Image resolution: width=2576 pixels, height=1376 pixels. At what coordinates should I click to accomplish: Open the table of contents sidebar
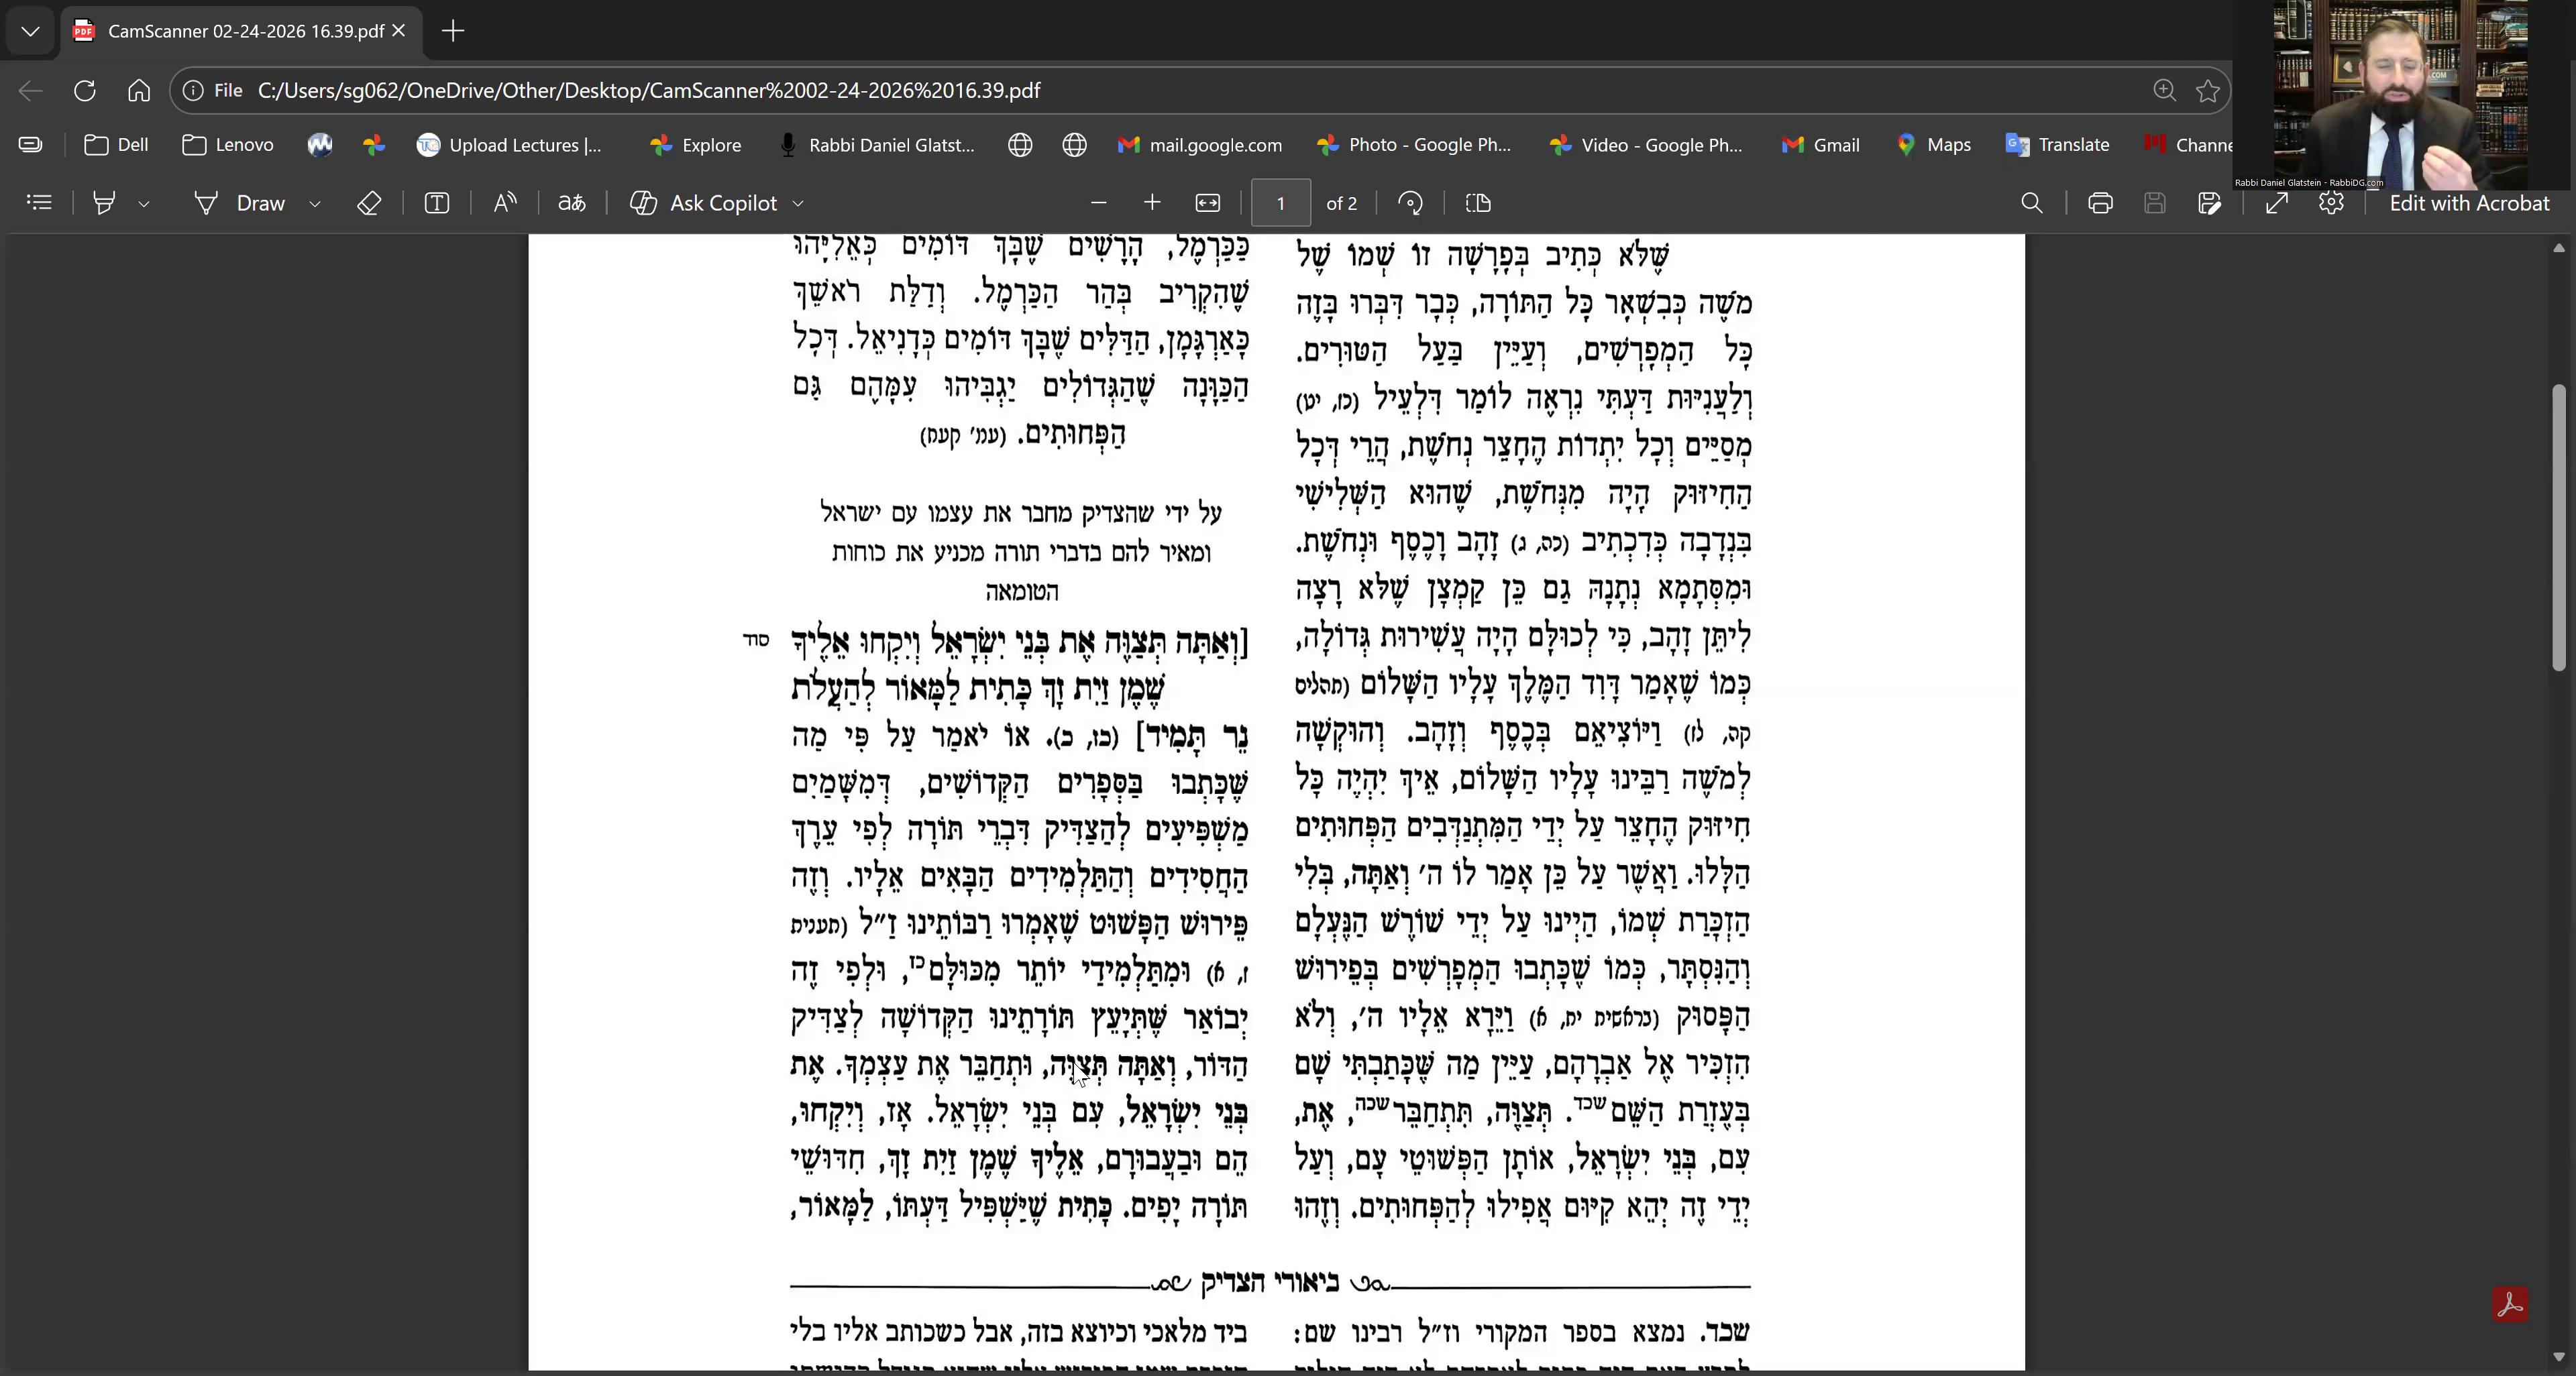click(x=39, y=203)
